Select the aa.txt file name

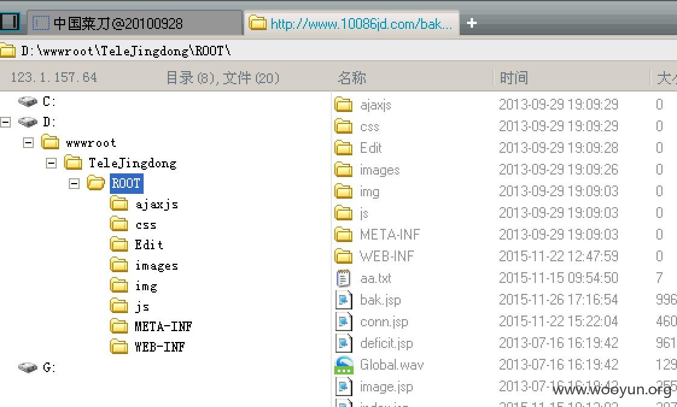[376, 278]
